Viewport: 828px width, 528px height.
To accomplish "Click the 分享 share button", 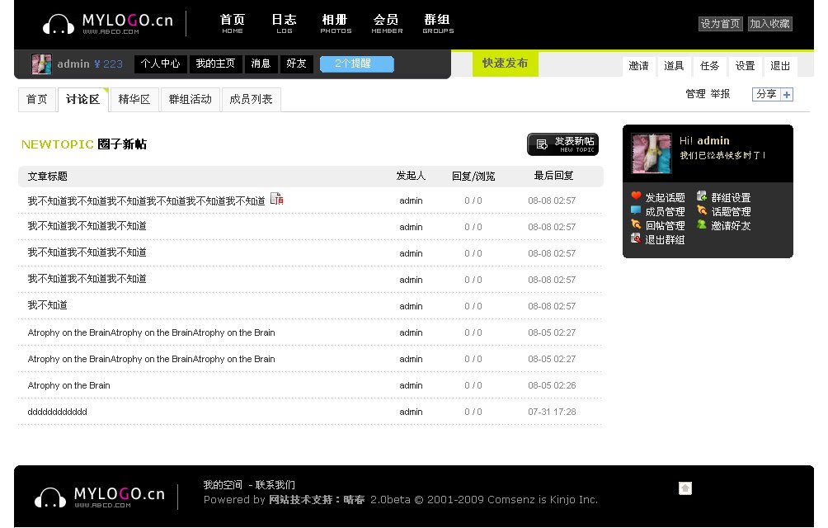I will tap(766, 95).
